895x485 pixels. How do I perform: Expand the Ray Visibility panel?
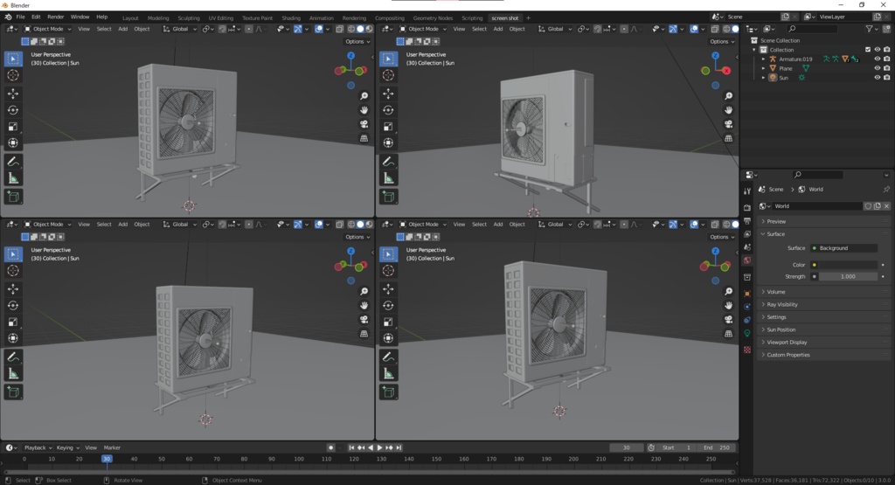click(822, 304)
